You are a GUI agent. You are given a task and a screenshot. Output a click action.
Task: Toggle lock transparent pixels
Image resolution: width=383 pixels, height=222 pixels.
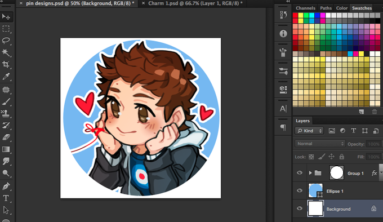(x=311, y=157)
